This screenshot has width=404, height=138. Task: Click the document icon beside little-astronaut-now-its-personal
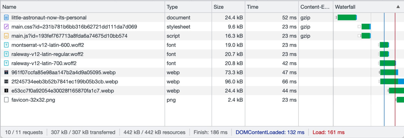[6, 17]
